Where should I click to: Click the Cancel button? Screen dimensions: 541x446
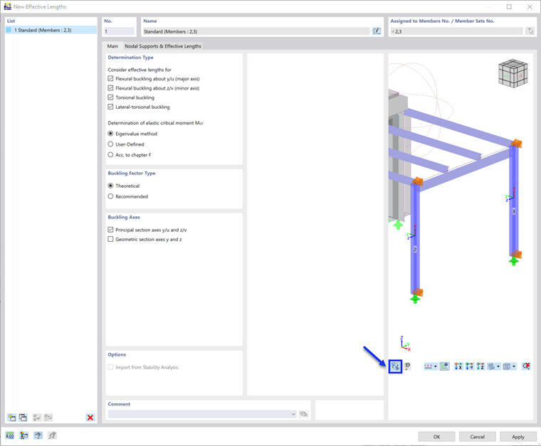pos(477,436)
